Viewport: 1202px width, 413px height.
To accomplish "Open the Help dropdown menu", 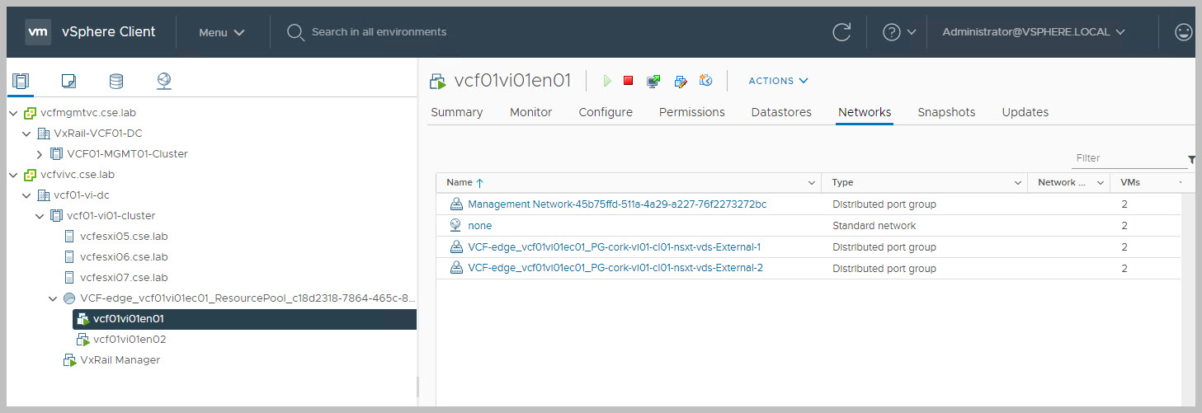I will 899,32.
